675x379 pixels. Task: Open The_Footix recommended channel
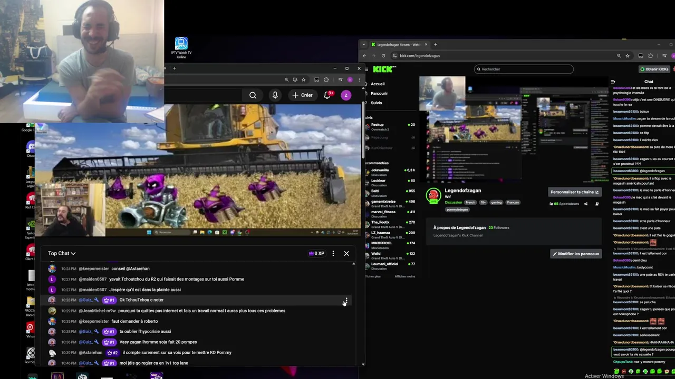390,224
